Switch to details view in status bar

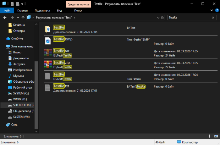click(210, 136)
